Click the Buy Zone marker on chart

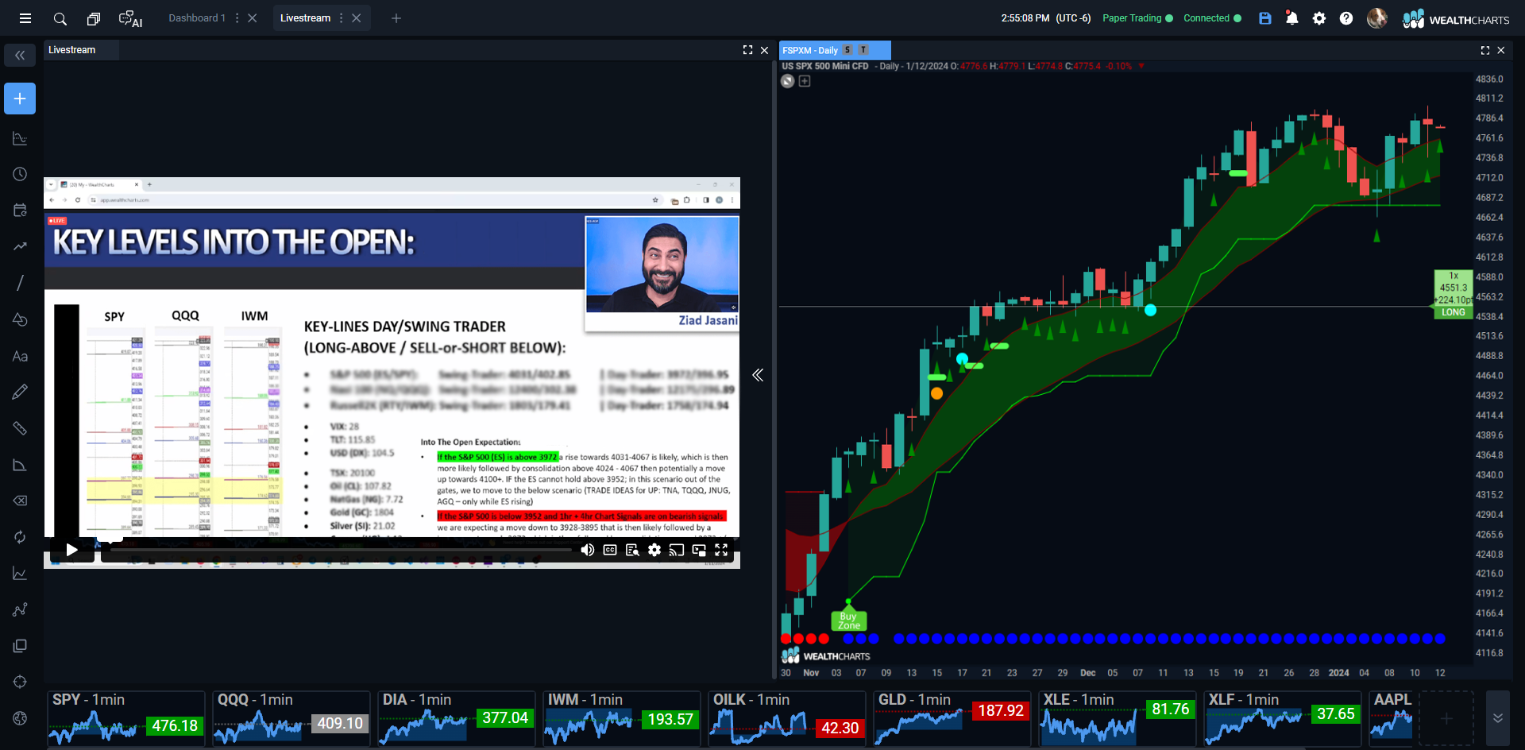point(848,620)
